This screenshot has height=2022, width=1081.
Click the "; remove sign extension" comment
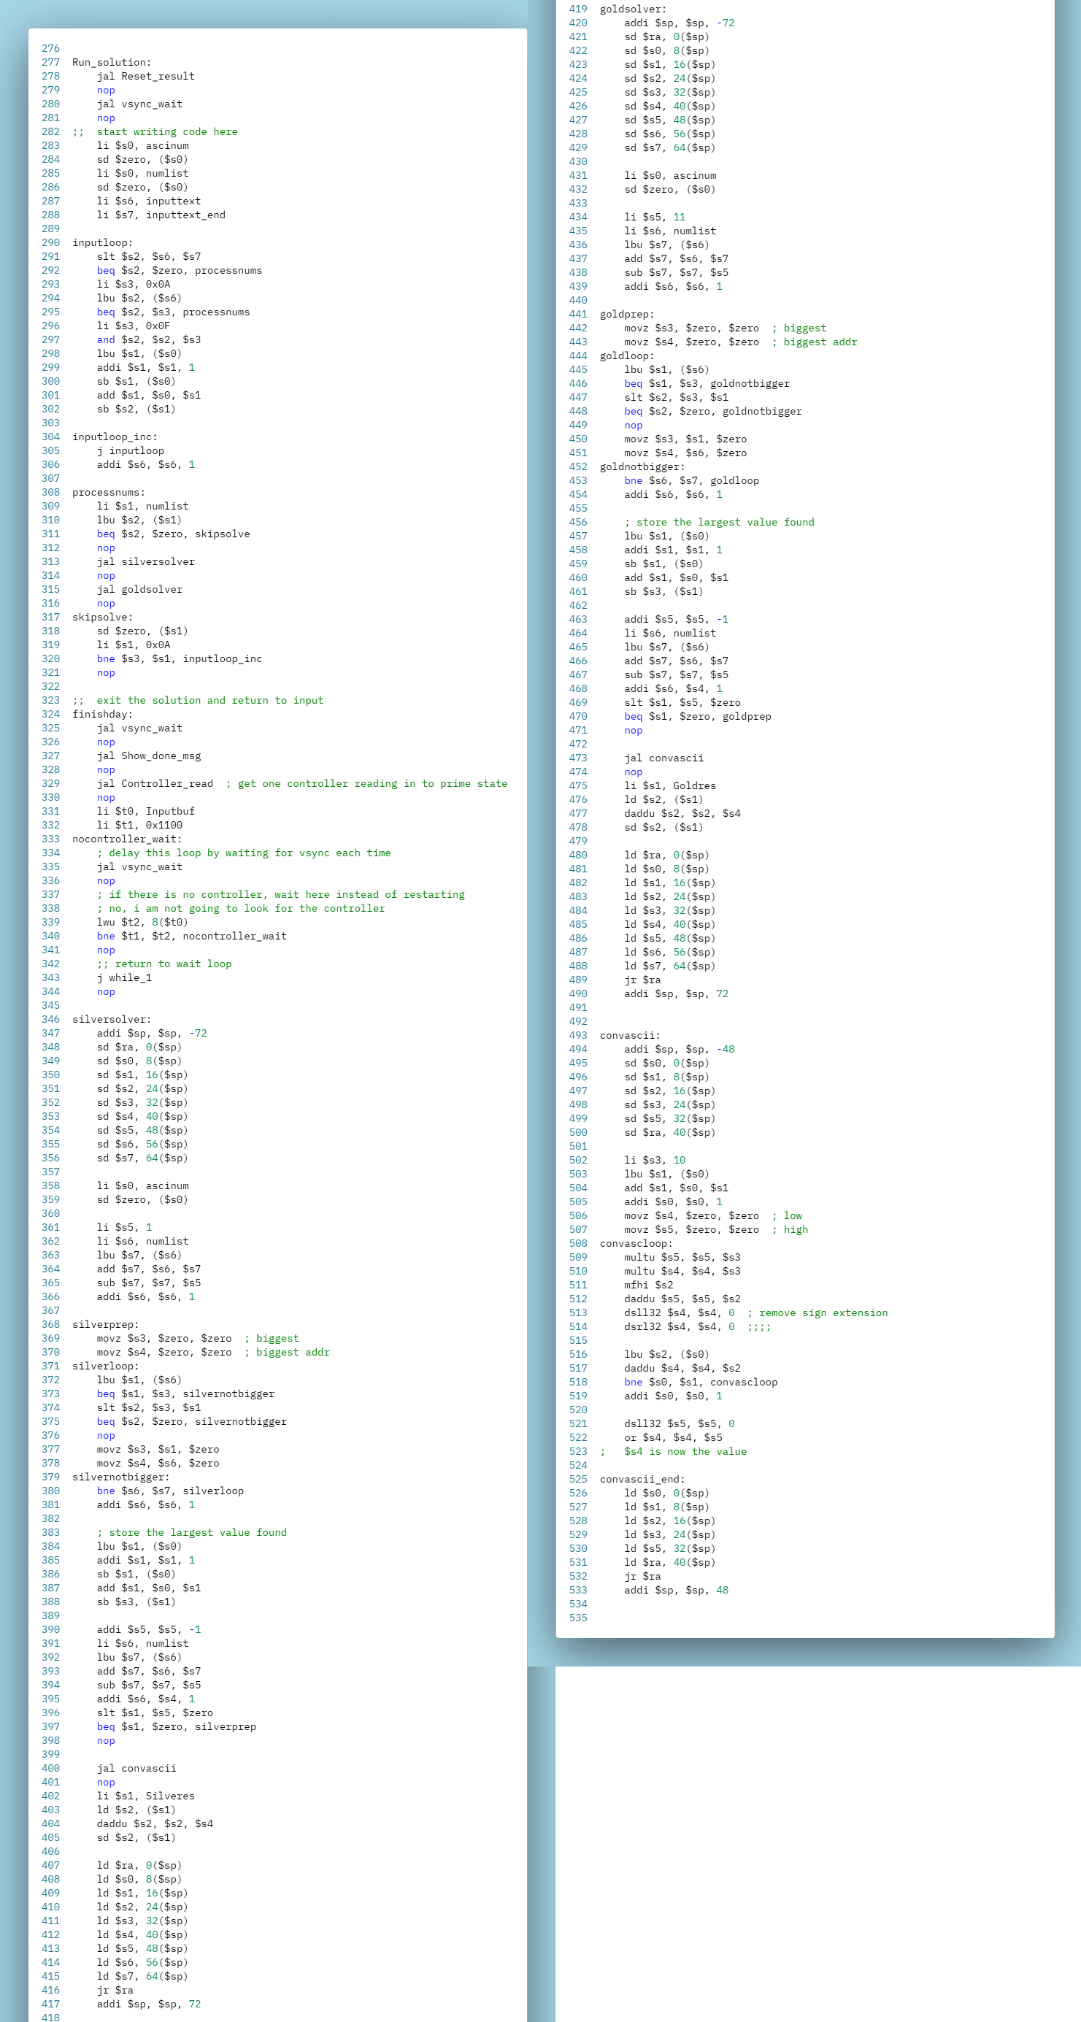818,1313
